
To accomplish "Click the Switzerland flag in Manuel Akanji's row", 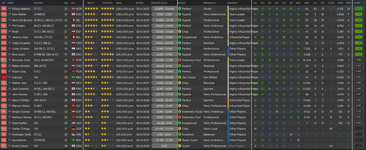I will tap(73, 106).
